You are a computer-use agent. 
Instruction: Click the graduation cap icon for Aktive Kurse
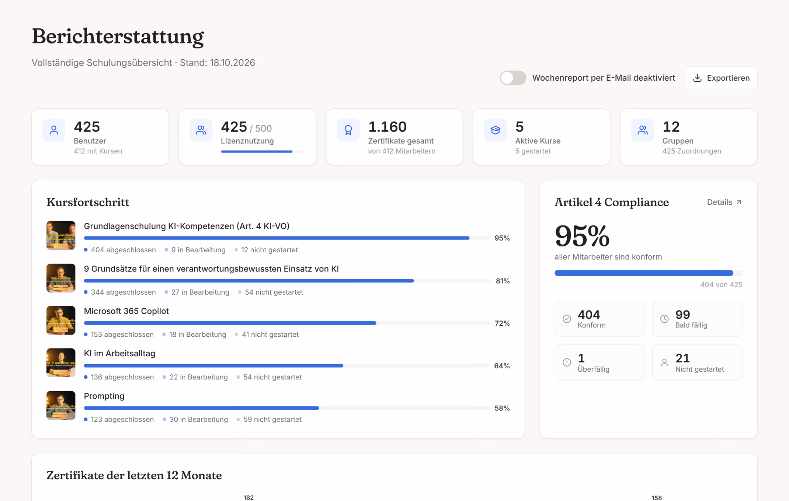click(495, 130)
